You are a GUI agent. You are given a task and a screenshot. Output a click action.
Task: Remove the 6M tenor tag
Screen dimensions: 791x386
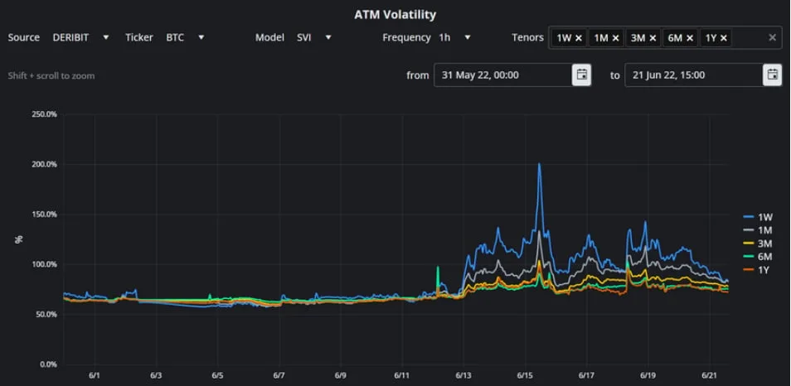[x=690, y=38]
